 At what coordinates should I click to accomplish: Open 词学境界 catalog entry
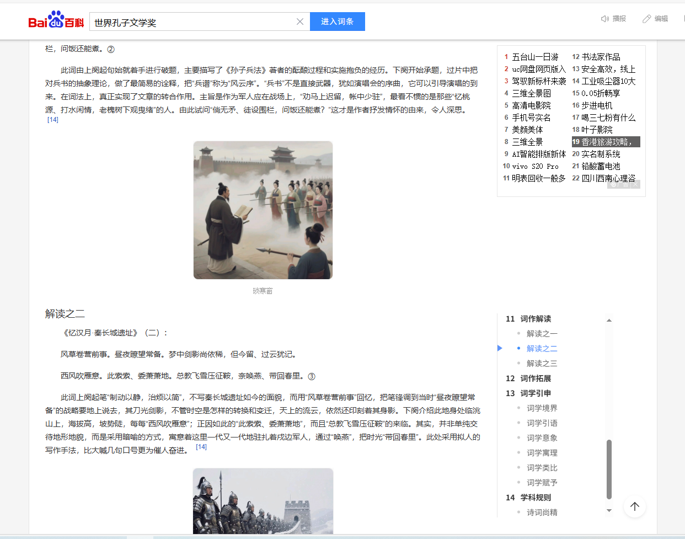click(x=542, y=408)
